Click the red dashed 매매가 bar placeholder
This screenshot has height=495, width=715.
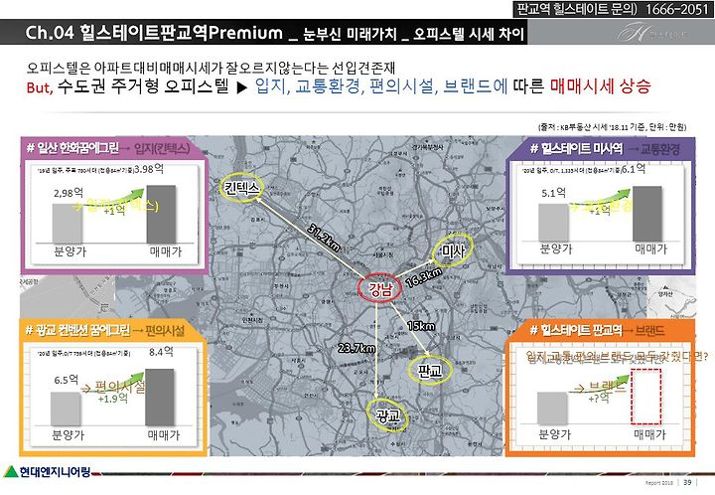click(x=646, y=397)
